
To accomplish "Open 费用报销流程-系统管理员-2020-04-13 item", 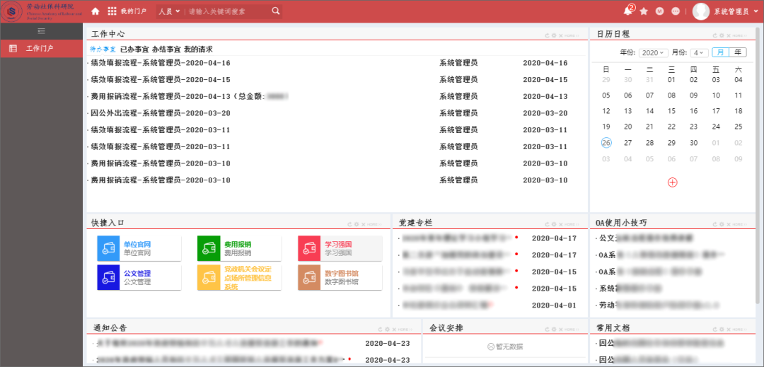I will tap(190, 96).
